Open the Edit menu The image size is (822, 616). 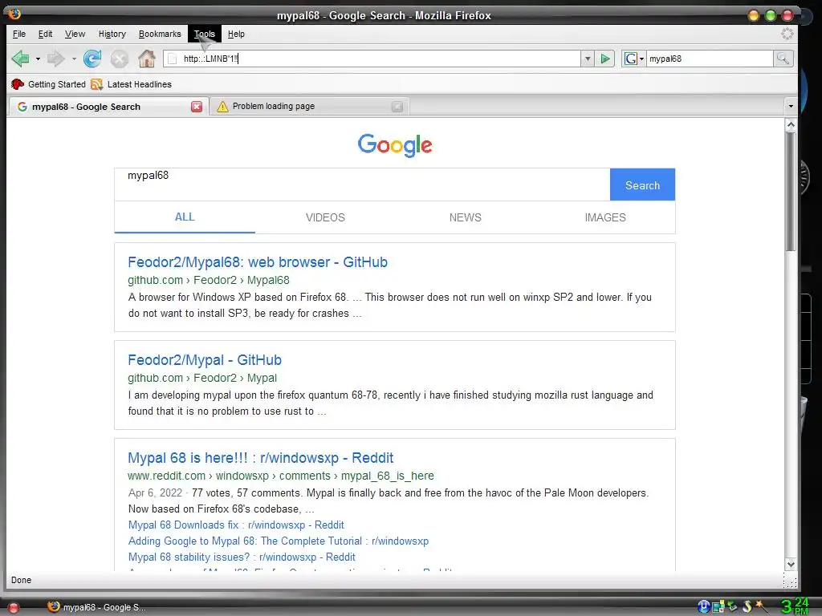[45, 34]
